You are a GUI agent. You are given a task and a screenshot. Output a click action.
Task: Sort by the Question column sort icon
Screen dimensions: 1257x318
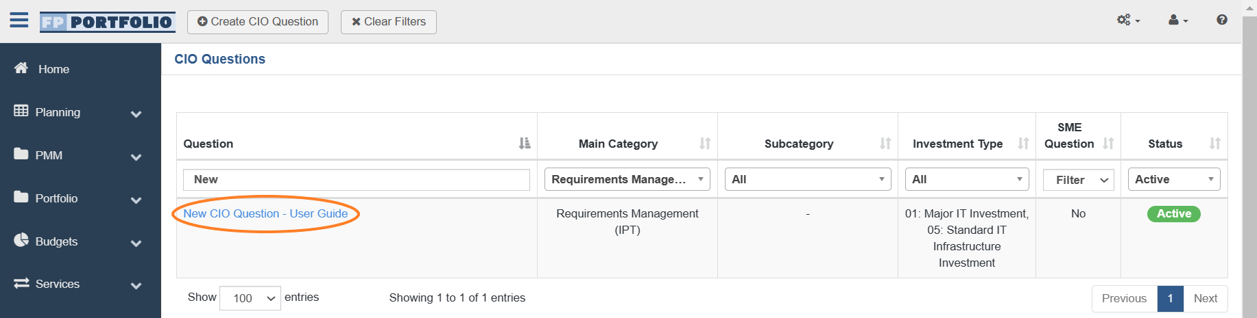pyautogui.click(x=525, y=143)
